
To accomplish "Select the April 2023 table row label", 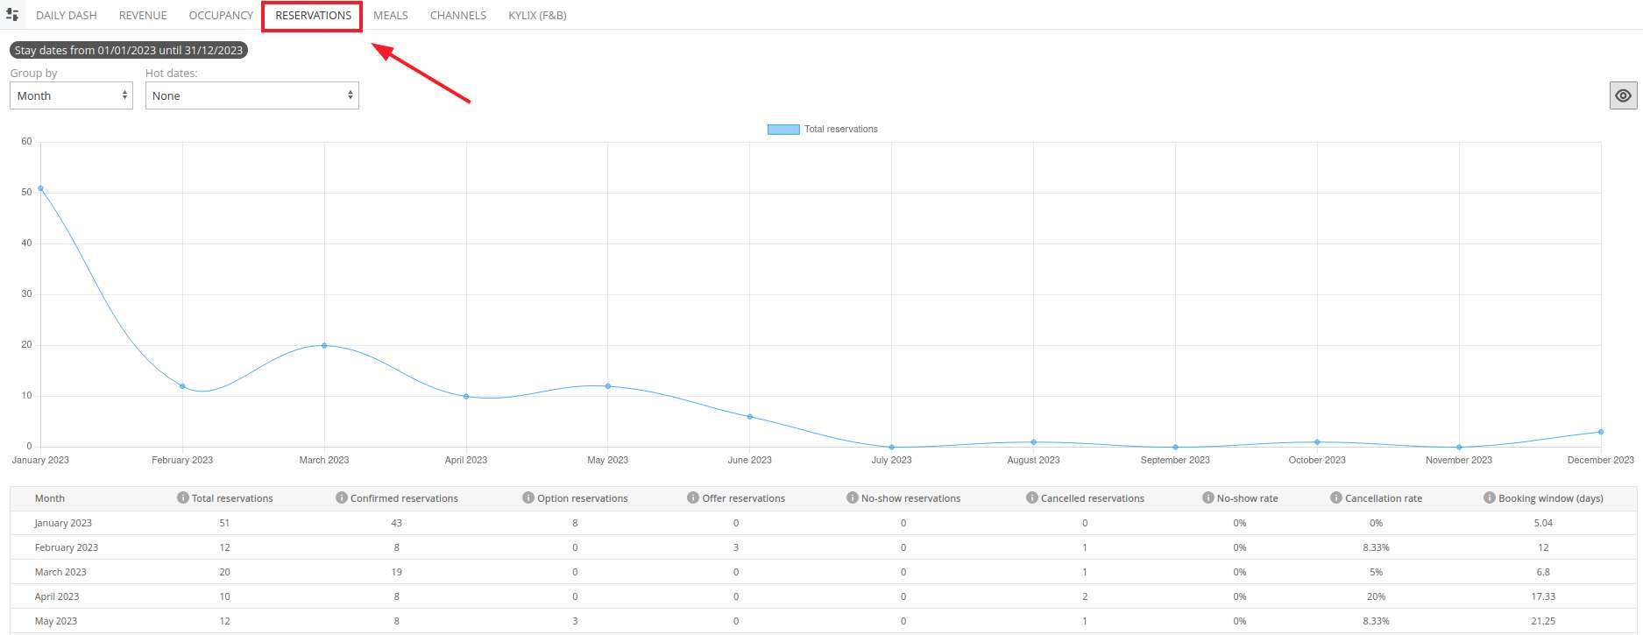I will click(57, 596).
